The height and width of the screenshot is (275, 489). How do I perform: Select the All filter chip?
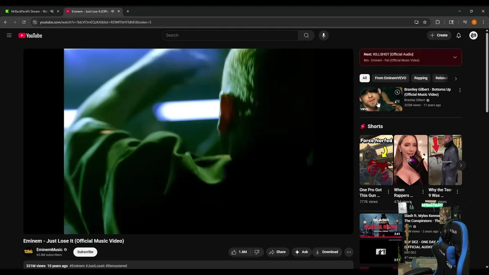point(364,78)
